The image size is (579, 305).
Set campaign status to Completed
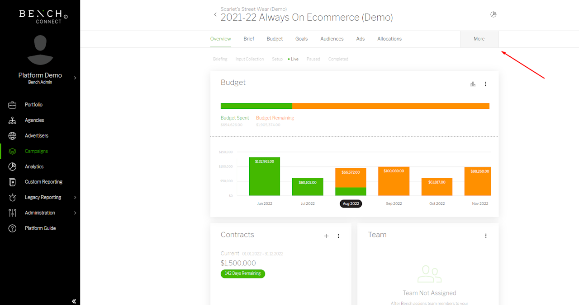coord(338,59)
